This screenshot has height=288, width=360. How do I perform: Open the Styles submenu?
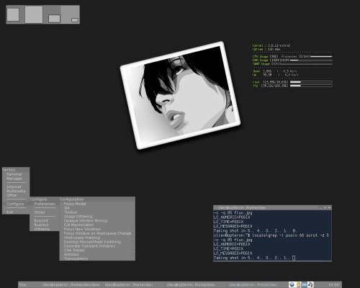click(x=45, y=212)
